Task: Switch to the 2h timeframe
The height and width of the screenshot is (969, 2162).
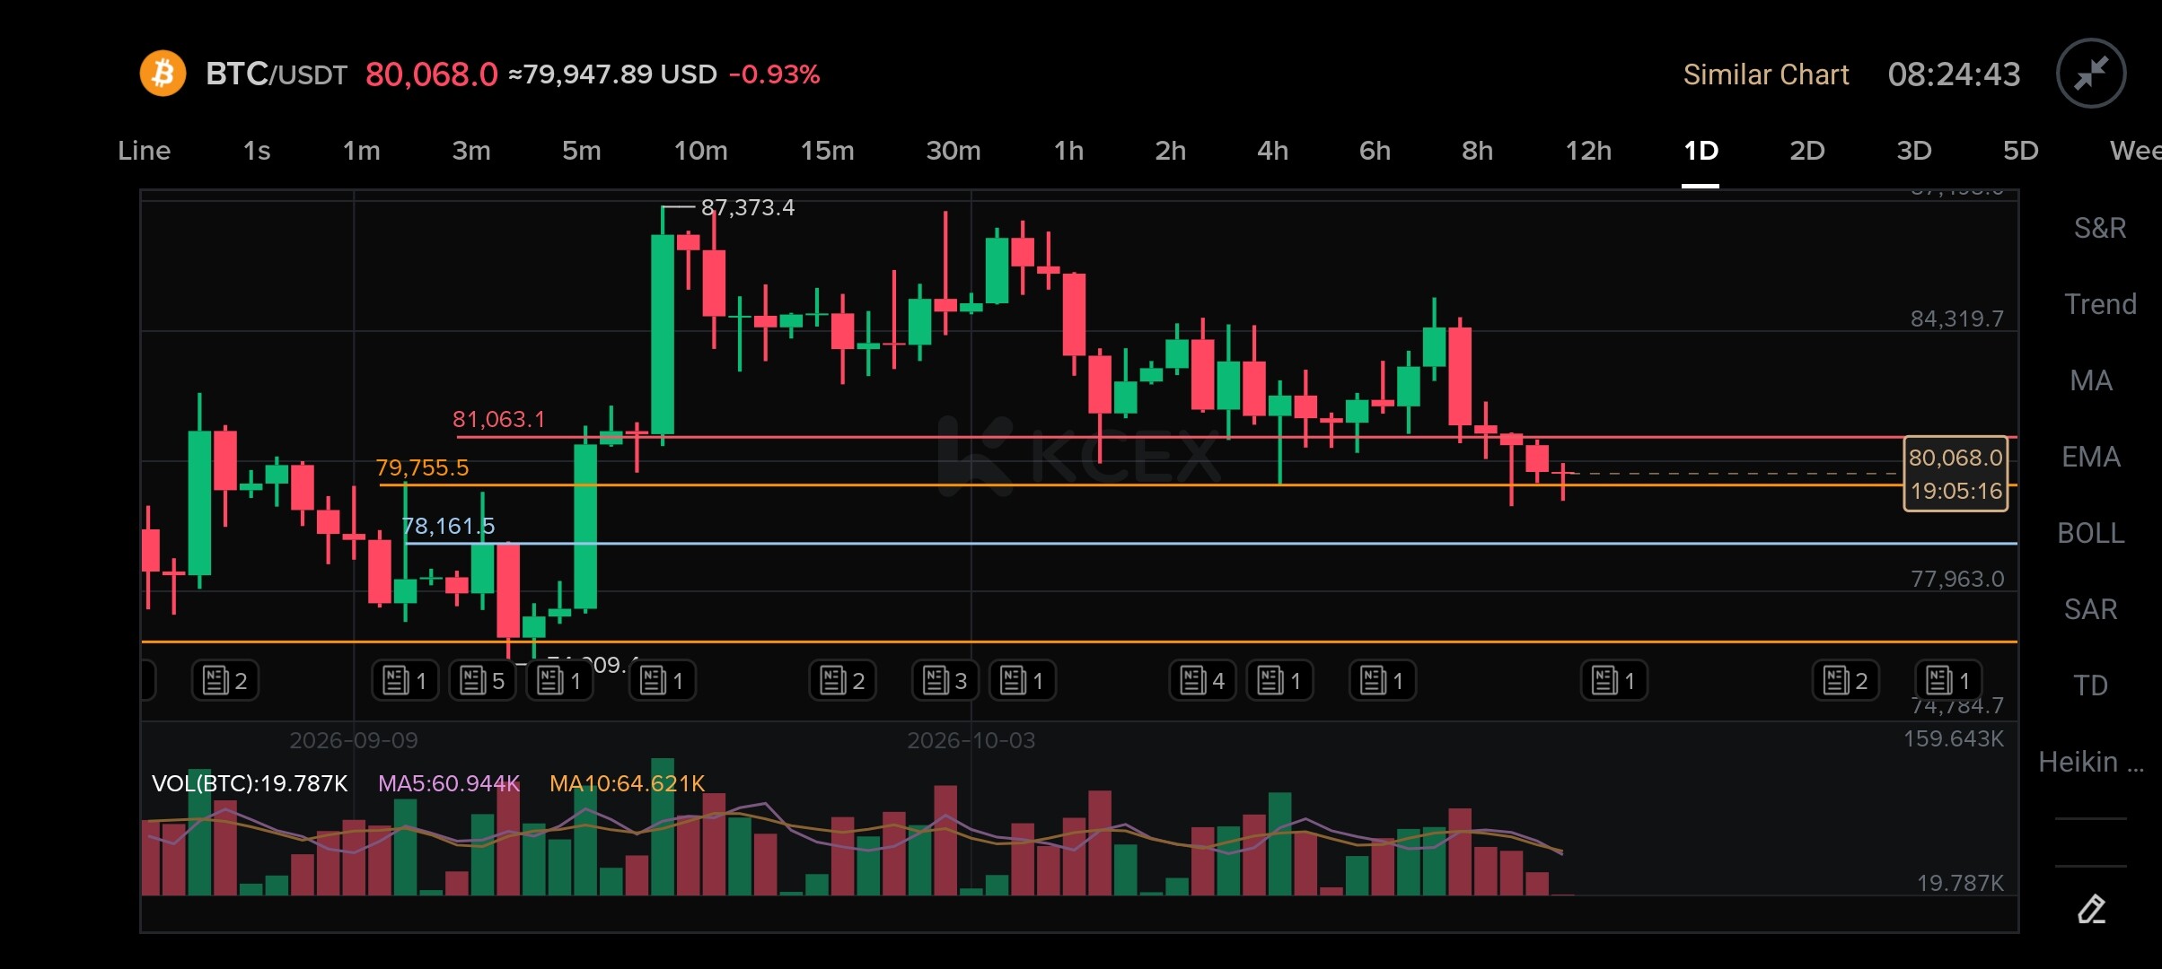Action: tap(1170, 151)
